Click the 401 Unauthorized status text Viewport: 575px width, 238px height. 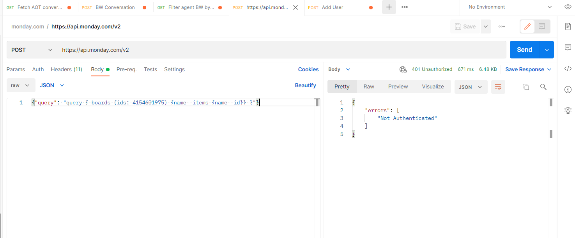(432, 69)
